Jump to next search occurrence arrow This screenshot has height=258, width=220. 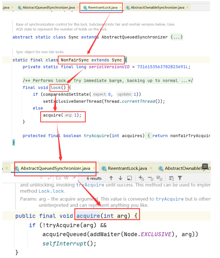pos(120,178)
